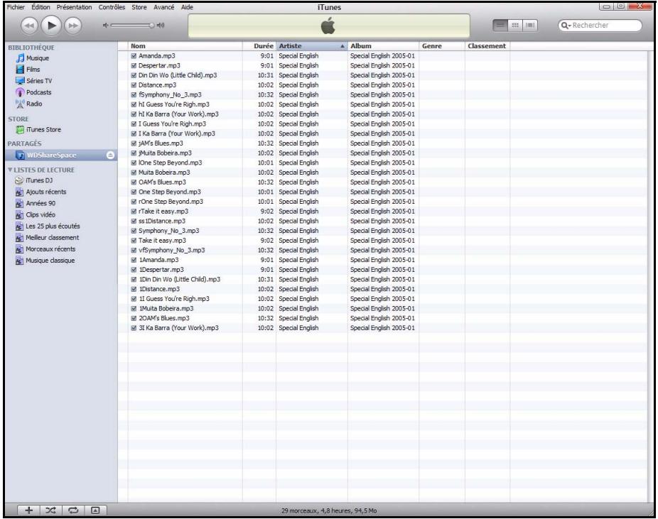
Task: Open the Présentation menu
Action: point(75,7)
